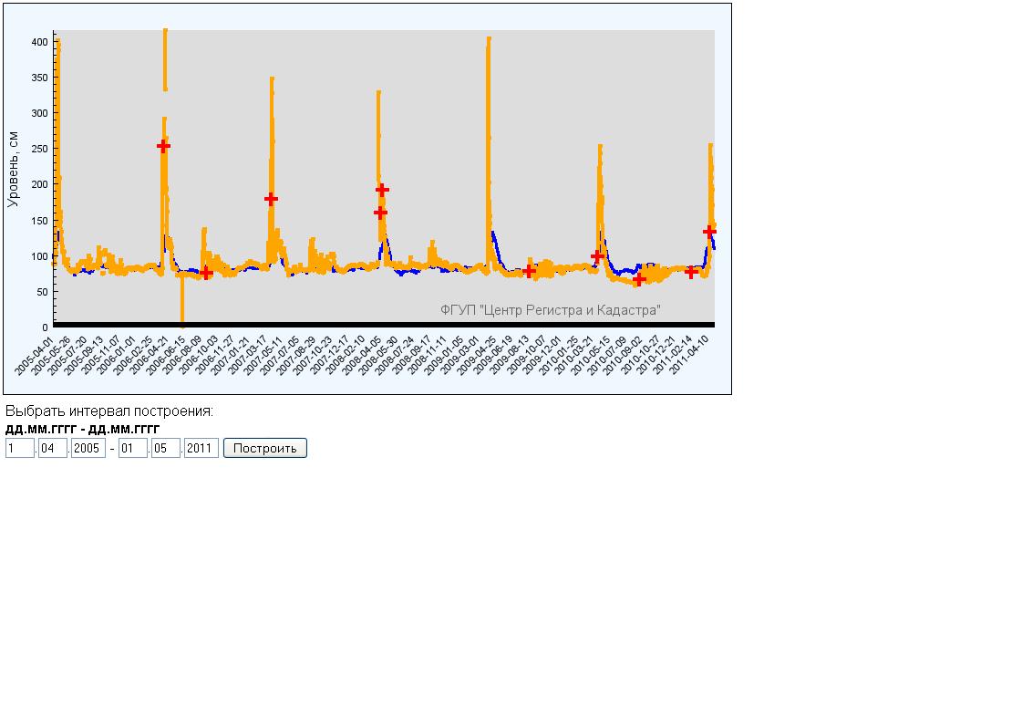
Task: Click the end day field showing '01'
Action: tap(132, 448)
